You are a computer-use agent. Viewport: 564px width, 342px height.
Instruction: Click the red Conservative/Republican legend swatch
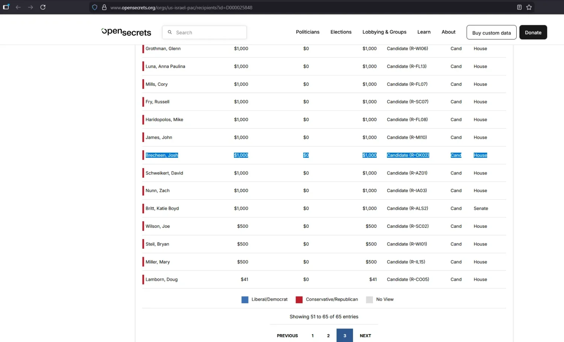coord(299,300)
